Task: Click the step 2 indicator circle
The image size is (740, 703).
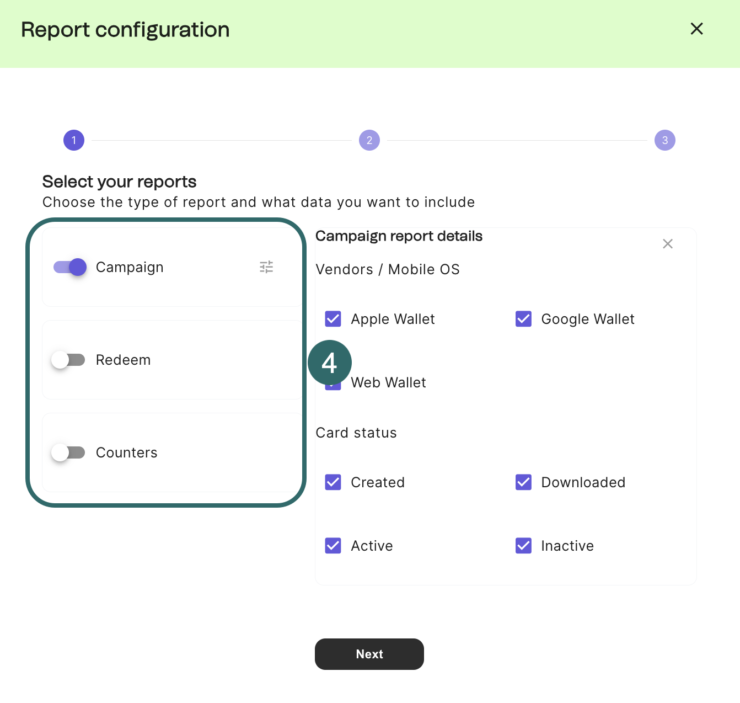Action: coord(369,140)
